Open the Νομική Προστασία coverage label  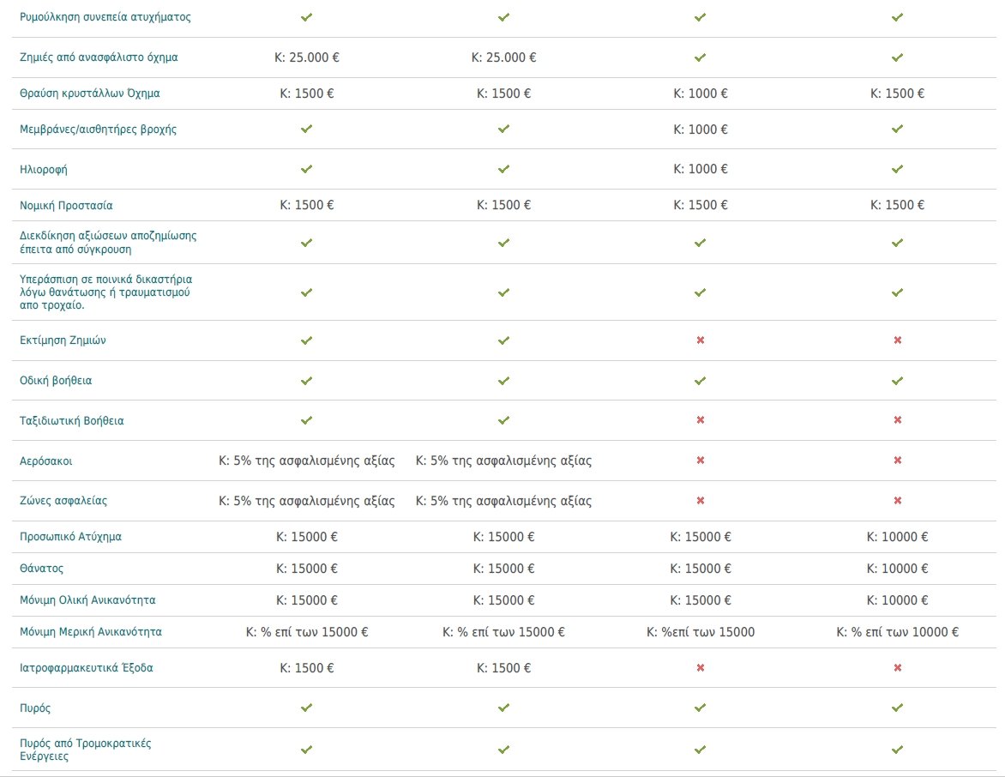pos(66,206)
